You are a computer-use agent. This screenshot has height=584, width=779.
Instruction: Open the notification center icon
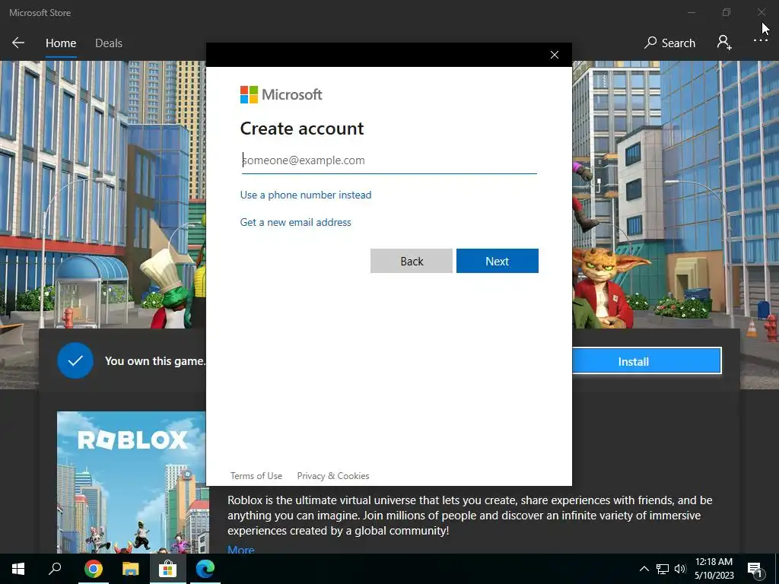tap(755, 569)
